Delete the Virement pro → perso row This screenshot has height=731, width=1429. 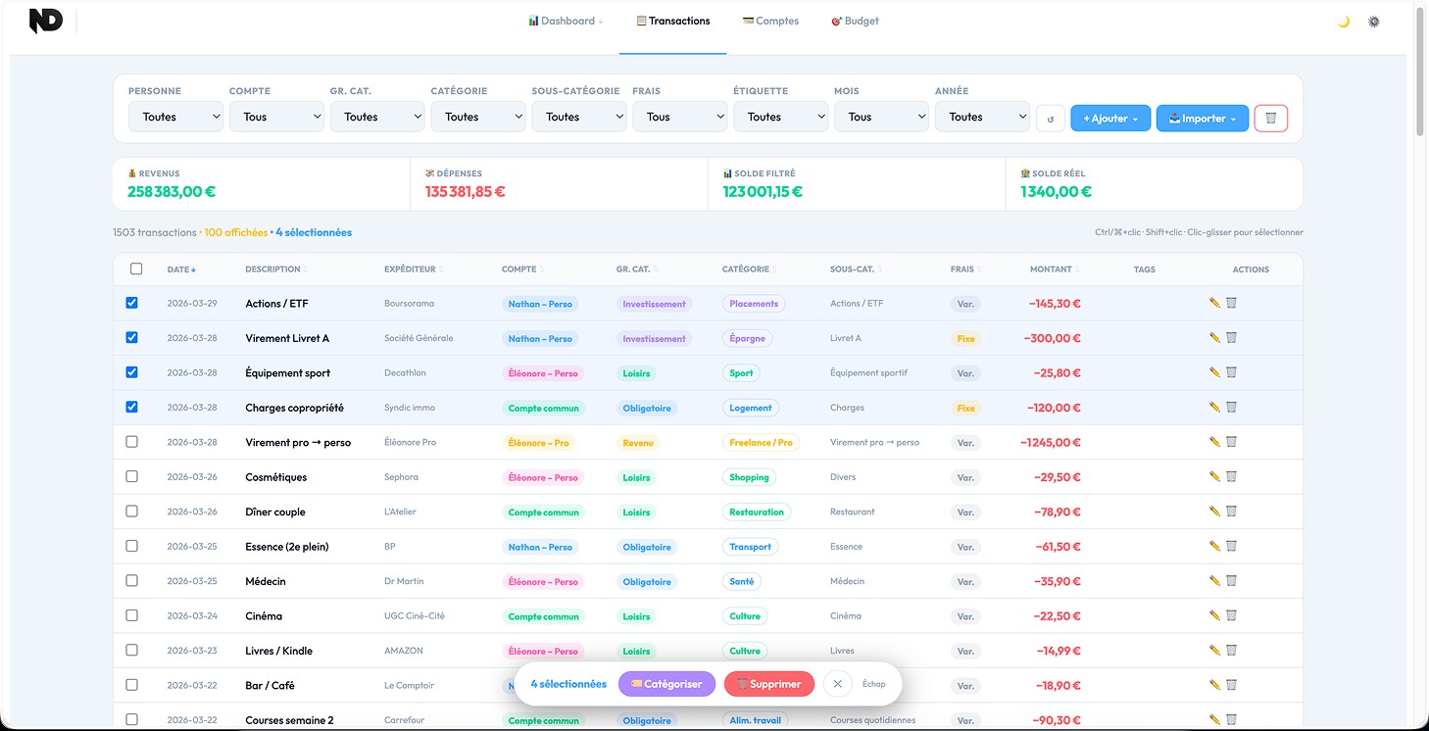(x=1231, y=442)
